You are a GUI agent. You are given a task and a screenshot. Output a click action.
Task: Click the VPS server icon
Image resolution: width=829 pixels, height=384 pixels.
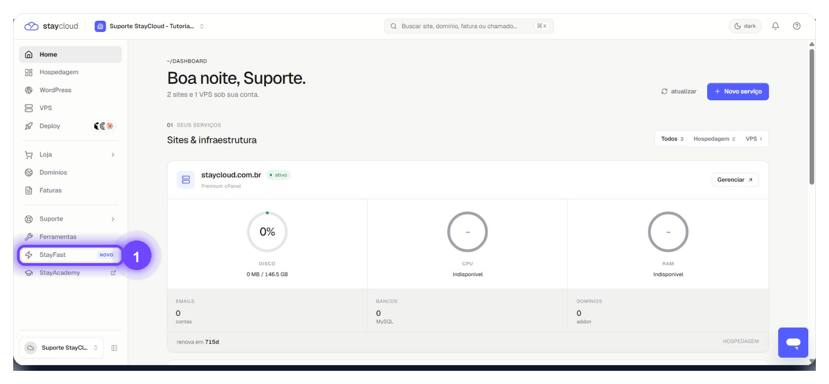[29, 108]
